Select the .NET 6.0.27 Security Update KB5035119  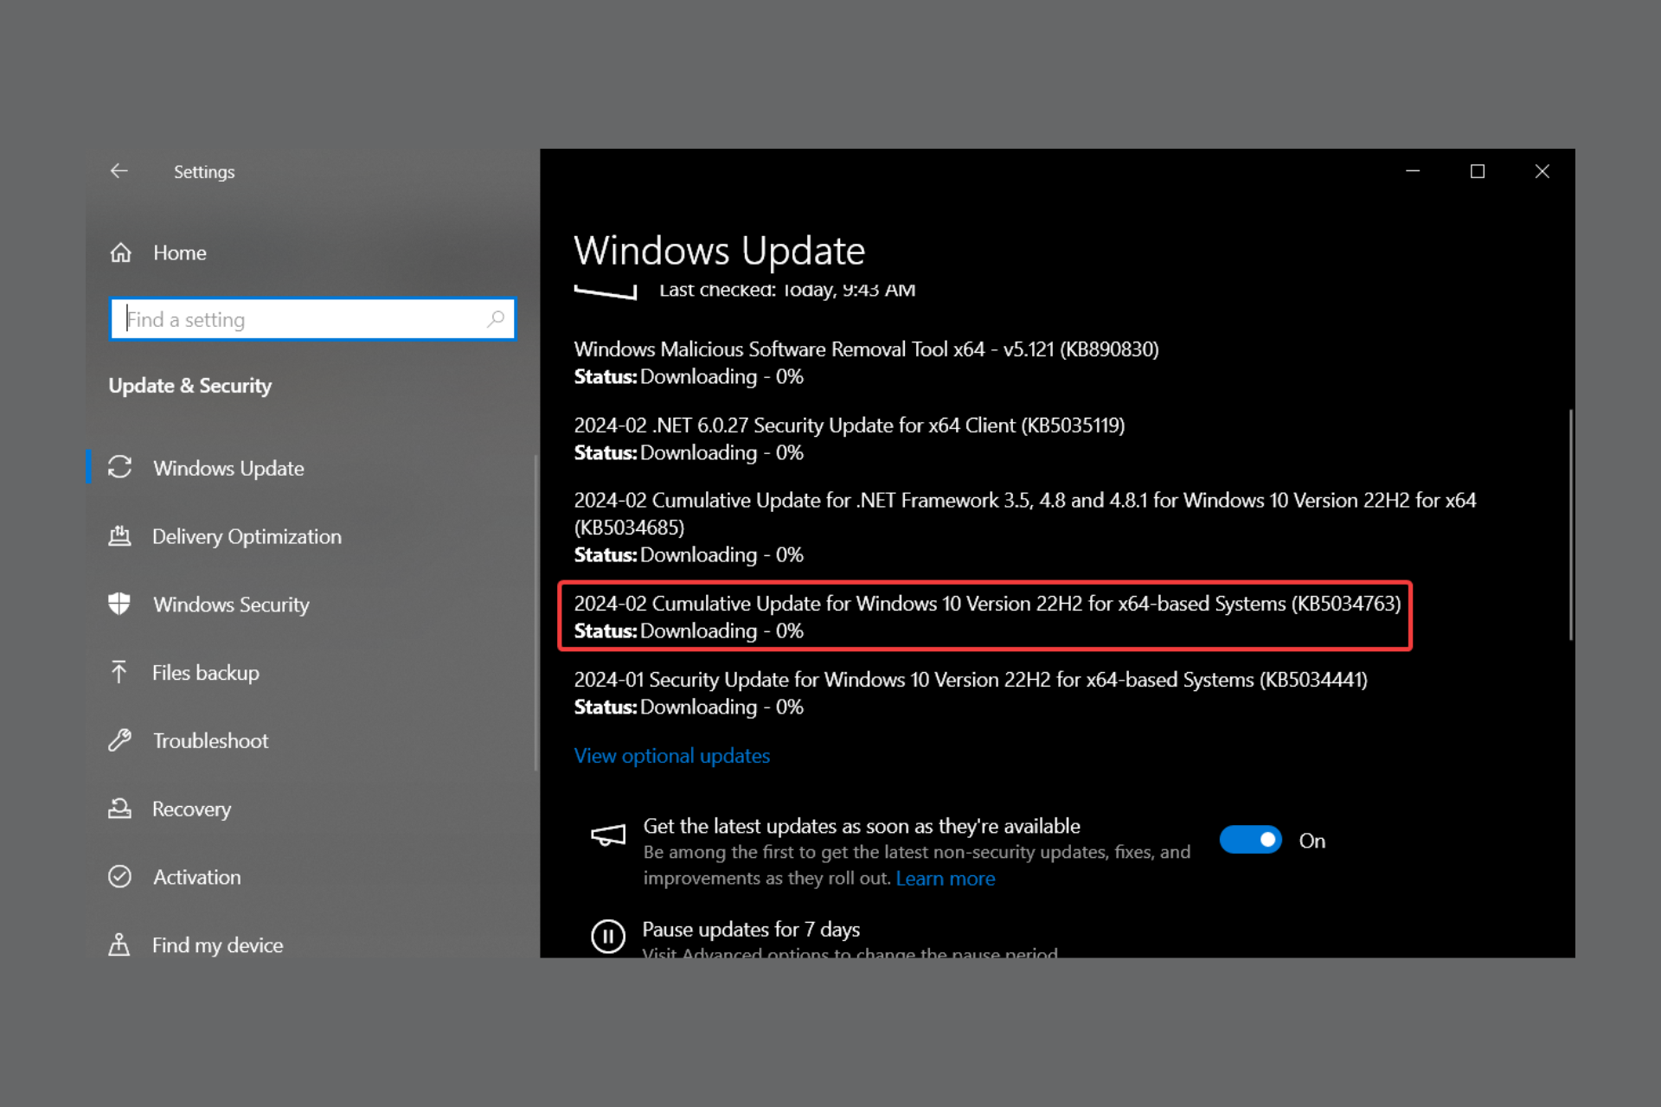850,438
